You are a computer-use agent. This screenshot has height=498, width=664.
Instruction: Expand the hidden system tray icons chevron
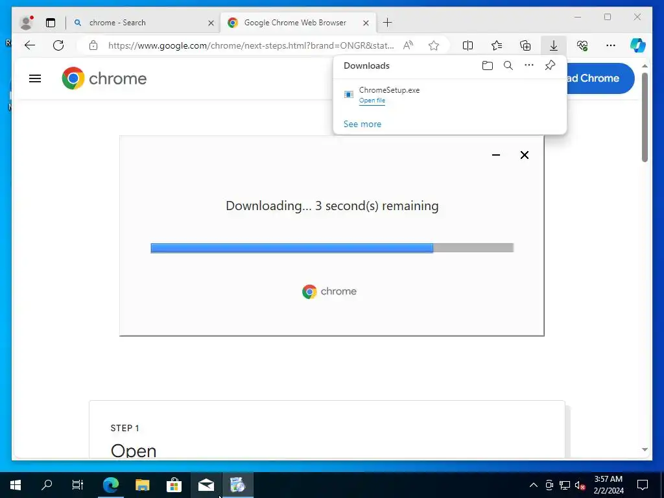click(x=534, y=485)
